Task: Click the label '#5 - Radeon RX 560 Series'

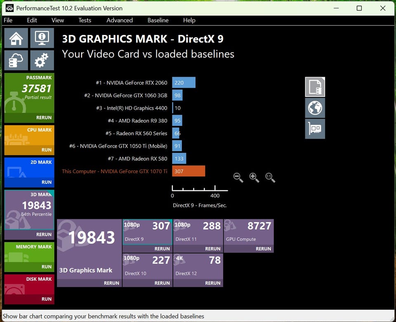Action: pos(137,133)
